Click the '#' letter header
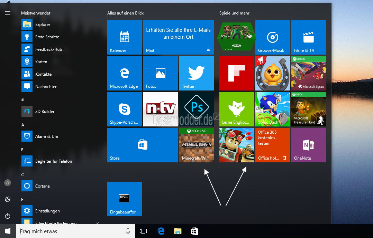Screen dimensions: 373x238 (x=22, y=100)
